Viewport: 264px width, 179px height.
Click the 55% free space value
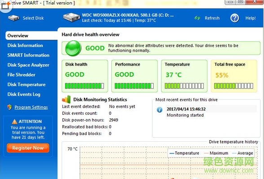(222, 75)
